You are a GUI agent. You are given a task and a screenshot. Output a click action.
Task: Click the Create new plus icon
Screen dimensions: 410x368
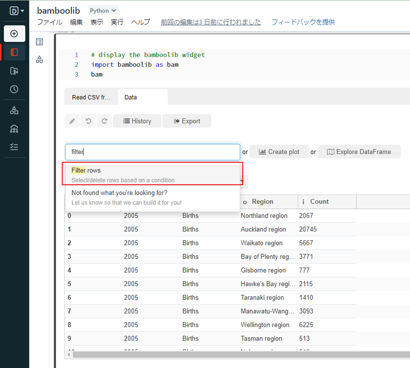[x=15, y=34]
